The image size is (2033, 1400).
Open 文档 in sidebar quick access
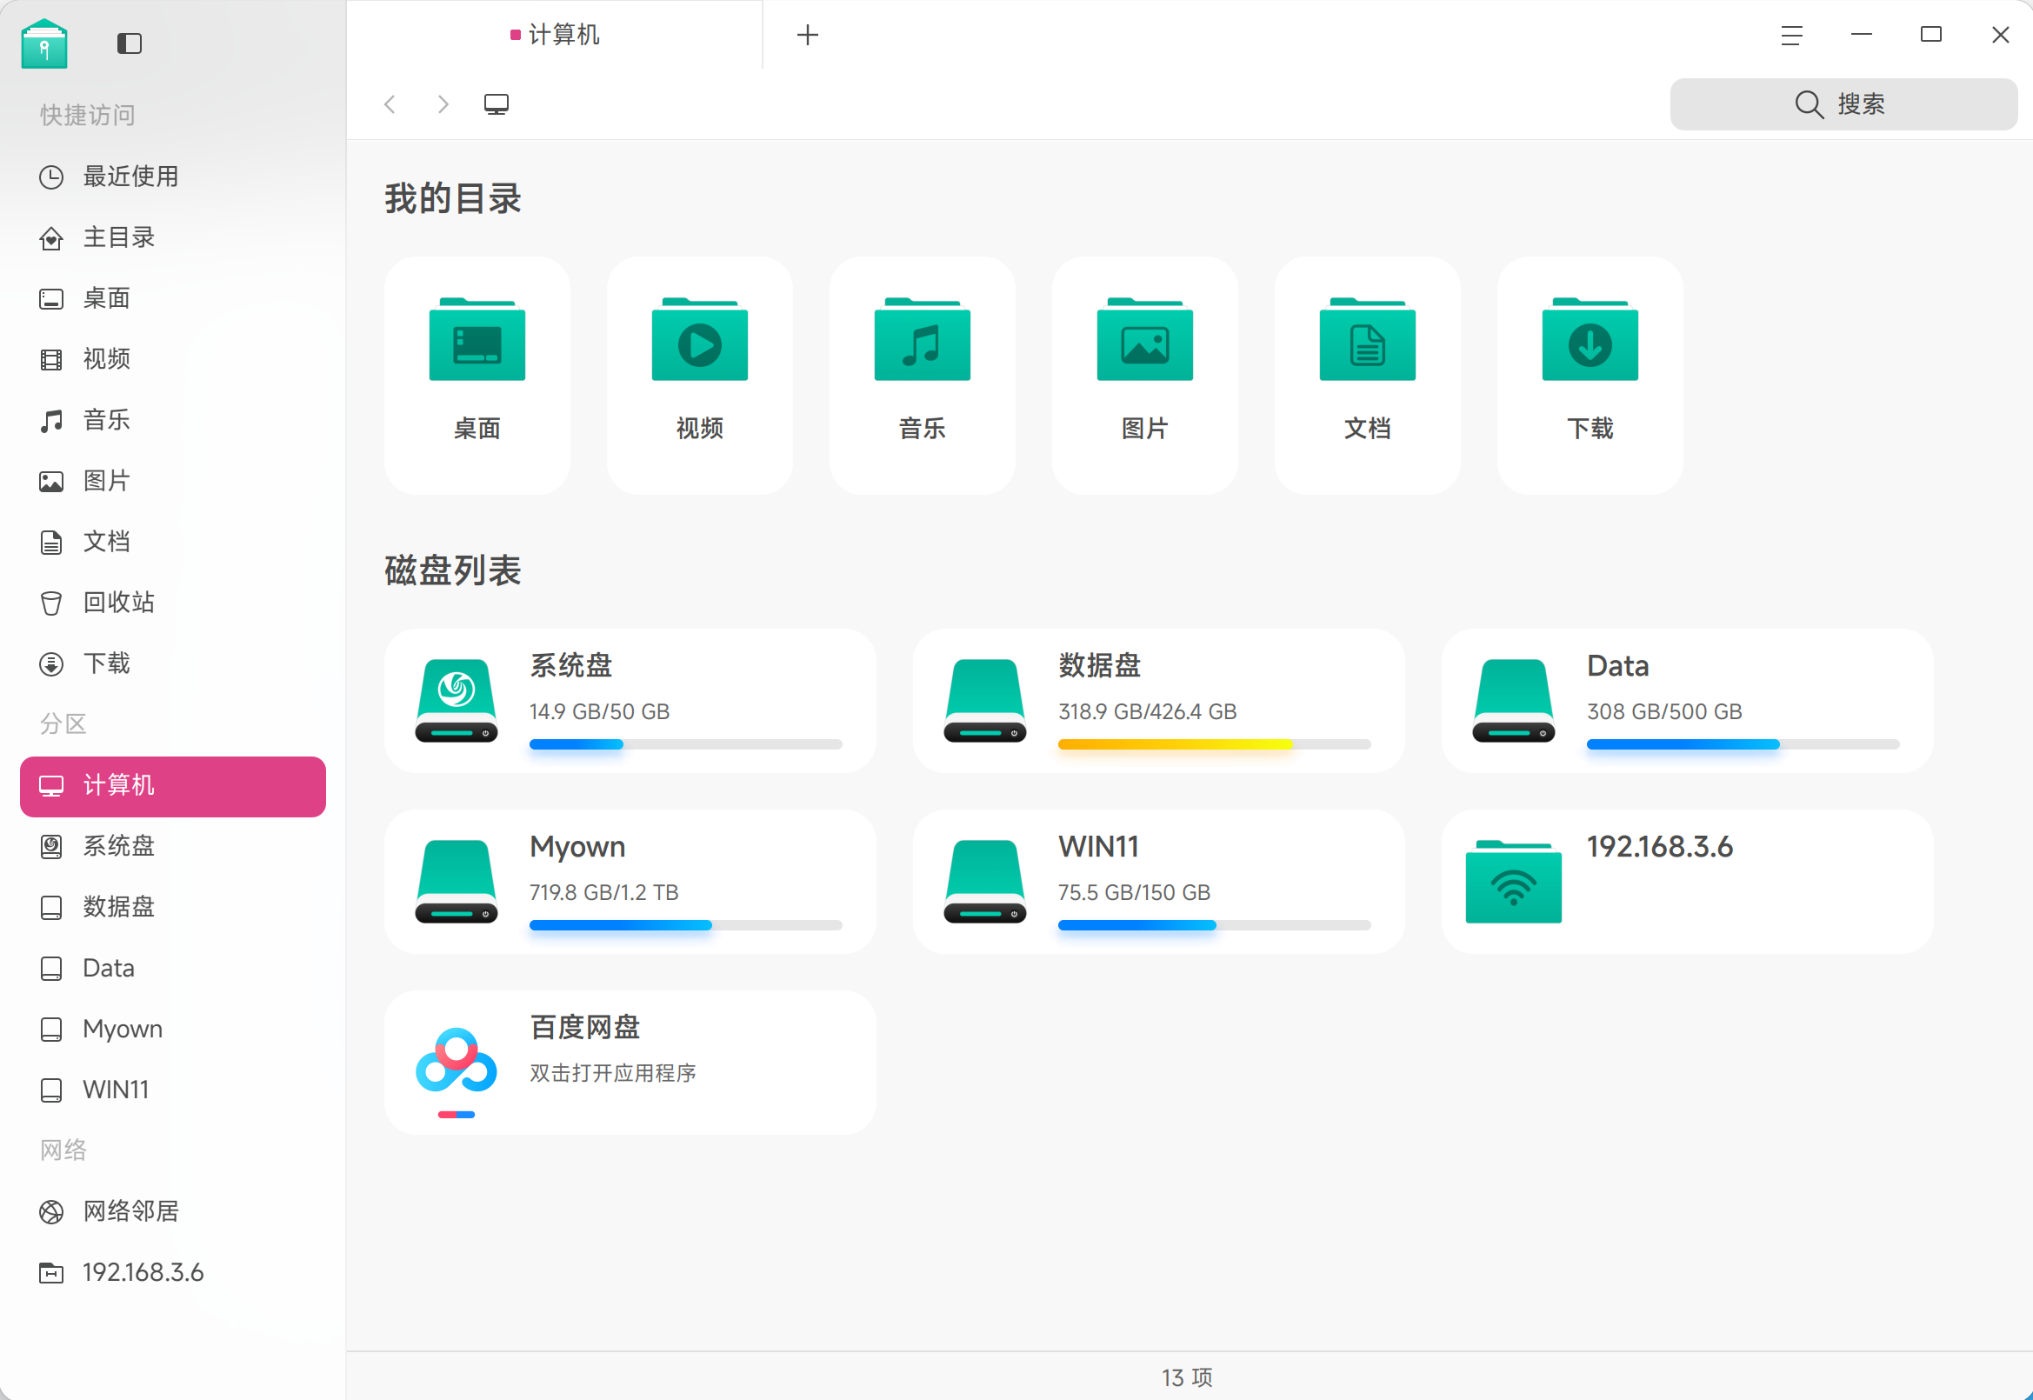(x=173, y=542)
